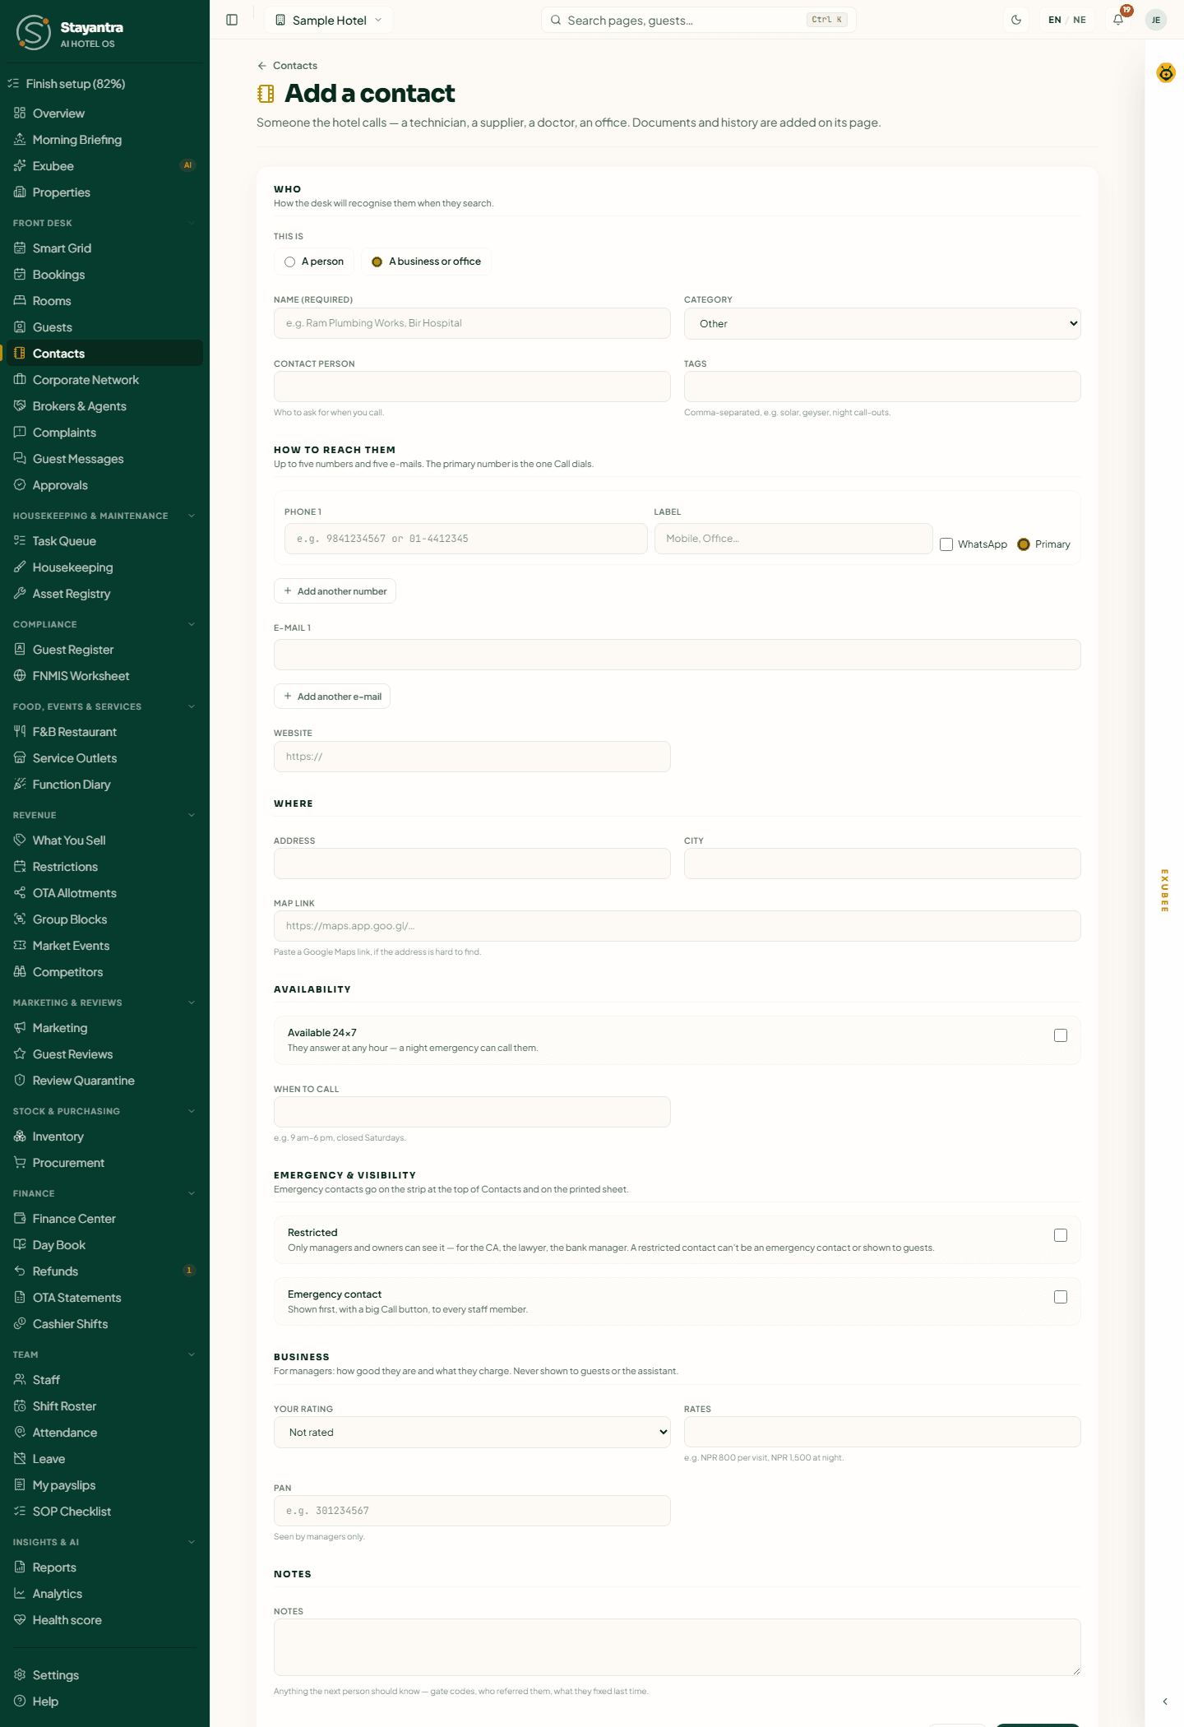Toggle the sidebar panel icon
1184x1727 pixels.
pyautogui.click(x=232, y=20)
